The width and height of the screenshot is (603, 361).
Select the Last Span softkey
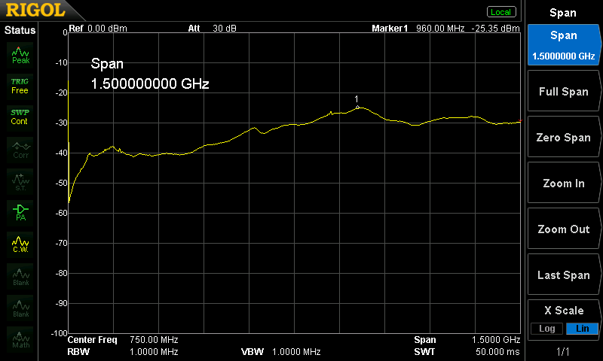click(563, 275)
